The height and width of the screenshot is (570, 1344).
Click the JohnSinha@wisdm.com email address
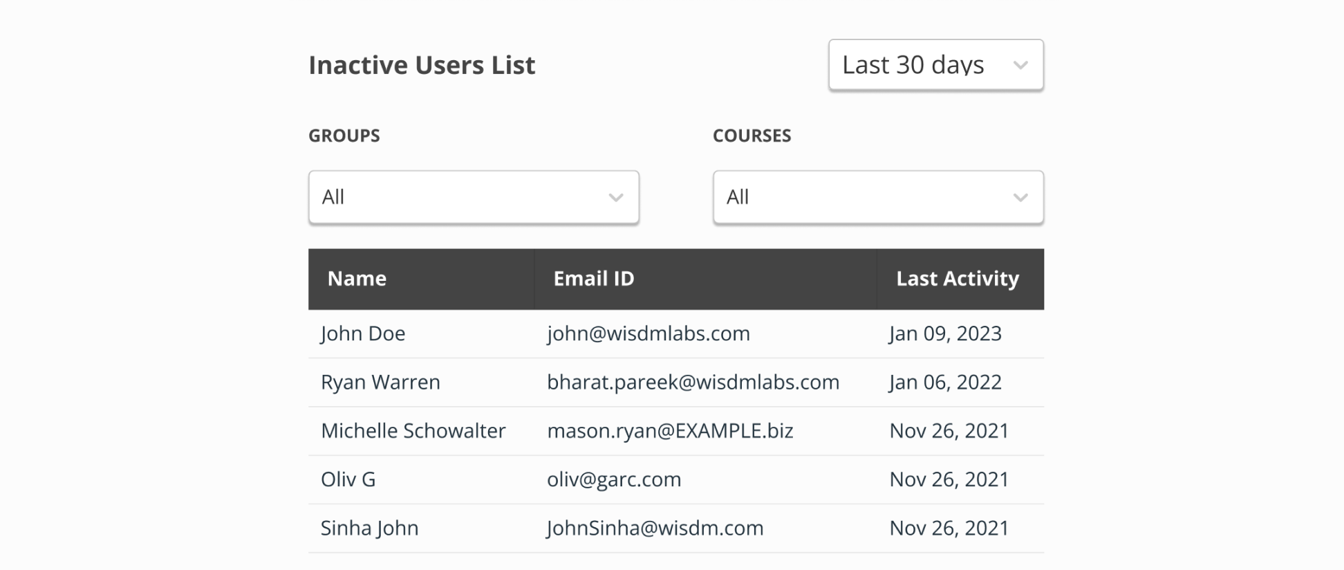point(655,528)
